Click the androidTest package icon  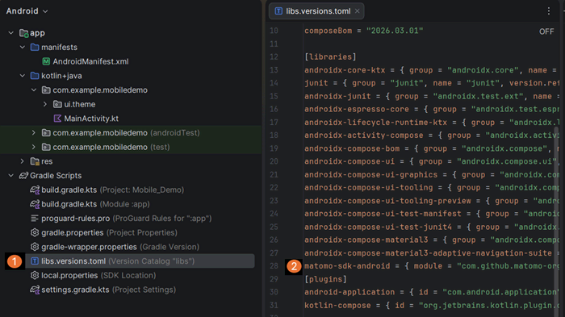pyautogui.click(x=46, y=132)
